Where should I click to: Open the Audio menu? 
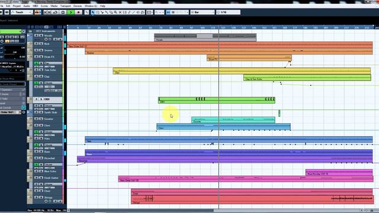[x=27, y=6]
